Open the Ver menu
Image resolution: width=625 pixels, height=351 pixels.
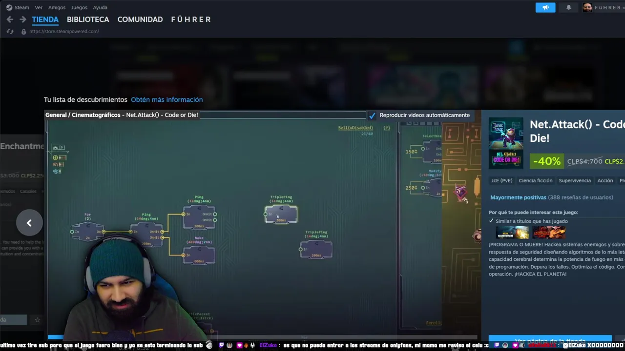click(39, 7)
